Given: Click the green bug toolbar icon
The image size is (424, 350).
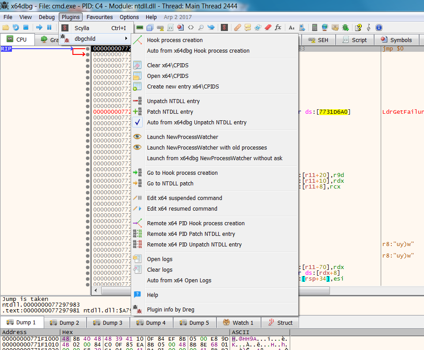Looking at the screenshot, I should (x=345, y=27).
